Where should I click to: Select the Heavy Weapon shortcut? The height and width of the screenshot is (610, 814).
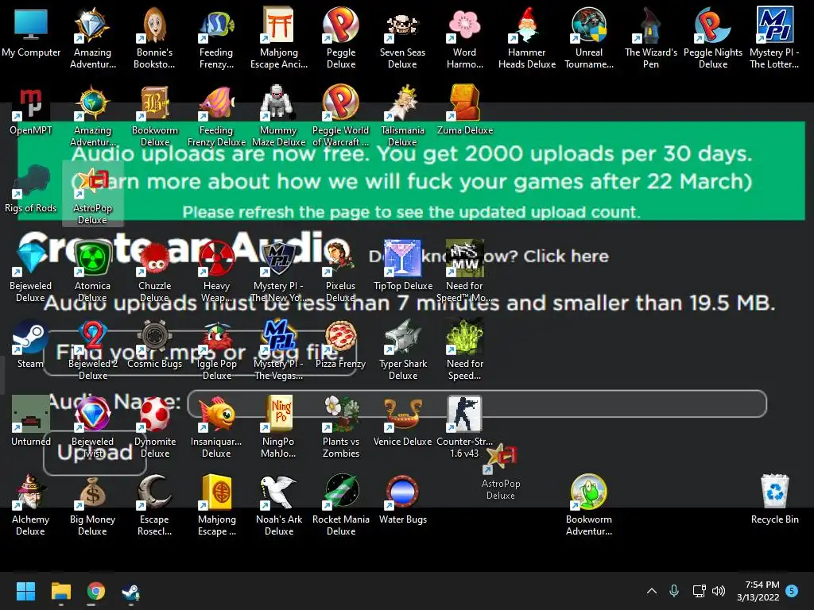tap(216, 270)
